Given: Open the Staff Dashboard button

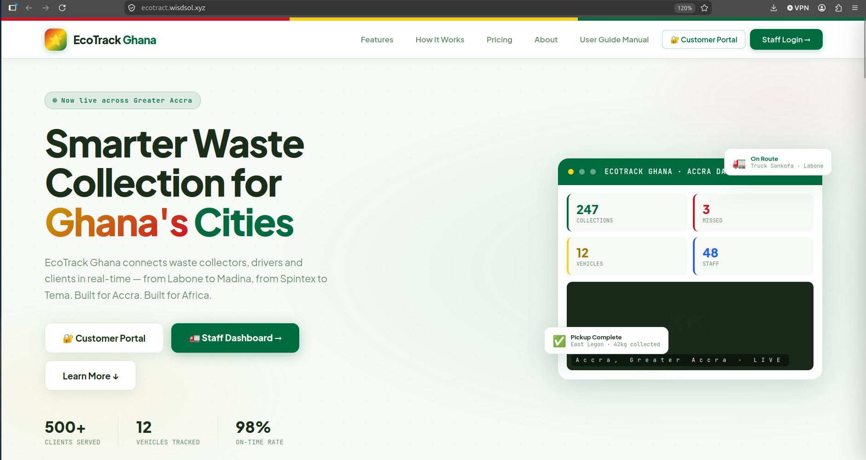Looking at the screenshot, I should [235, 338].
